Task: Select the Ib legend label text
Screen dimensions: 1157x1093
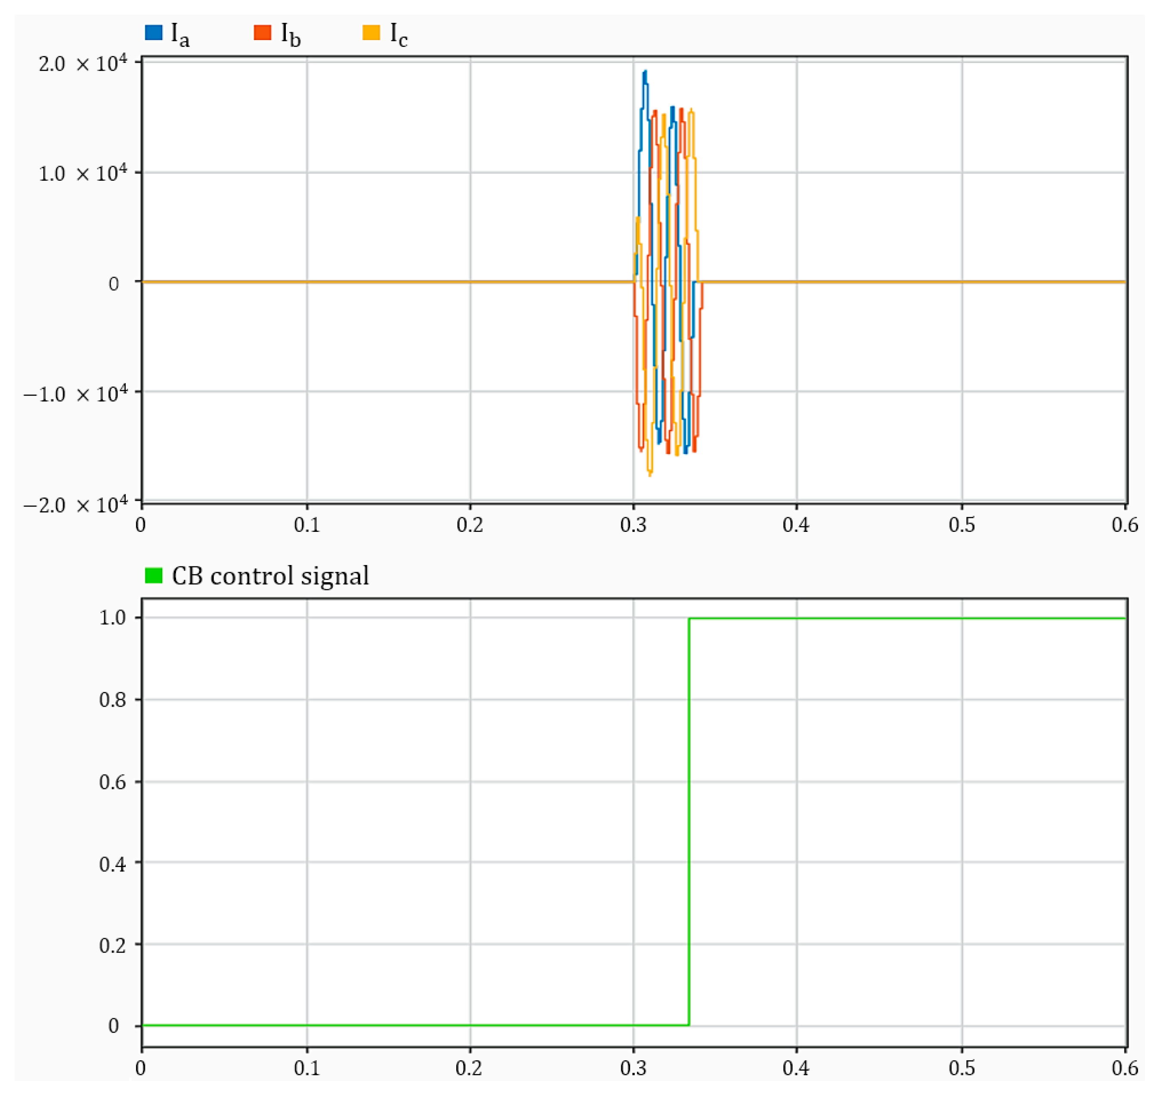Action: pos(290,34)
